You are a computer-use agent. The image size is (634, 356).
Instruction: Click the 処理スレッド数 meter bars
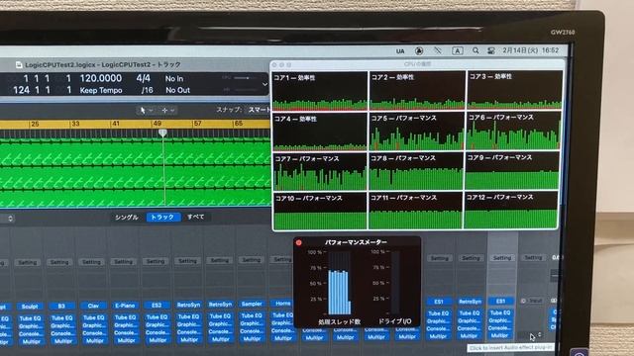click(x=339, y=283)
